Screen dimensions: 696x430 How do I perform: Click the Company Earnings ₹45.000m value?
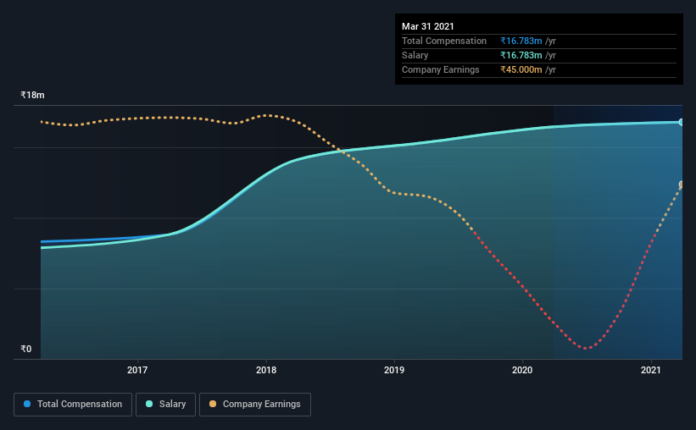521,69
